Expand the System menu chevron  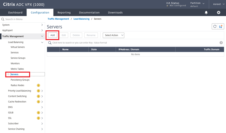[42, 25]
